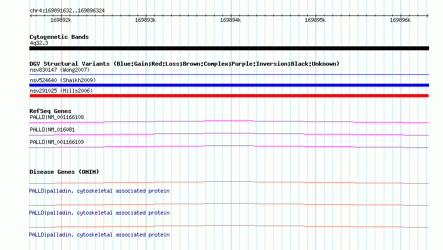
Task: Click the 169894k ruler mark
Action: coord(230,20)
